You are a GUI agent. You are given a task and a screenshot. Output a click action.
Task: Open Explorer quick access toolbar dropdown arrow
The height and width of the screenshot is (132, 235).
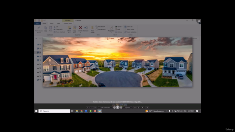point(44,21)
